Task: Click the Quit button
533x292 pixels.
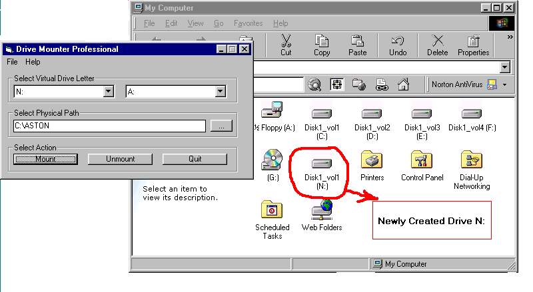Action: click(x=195, y=159)
